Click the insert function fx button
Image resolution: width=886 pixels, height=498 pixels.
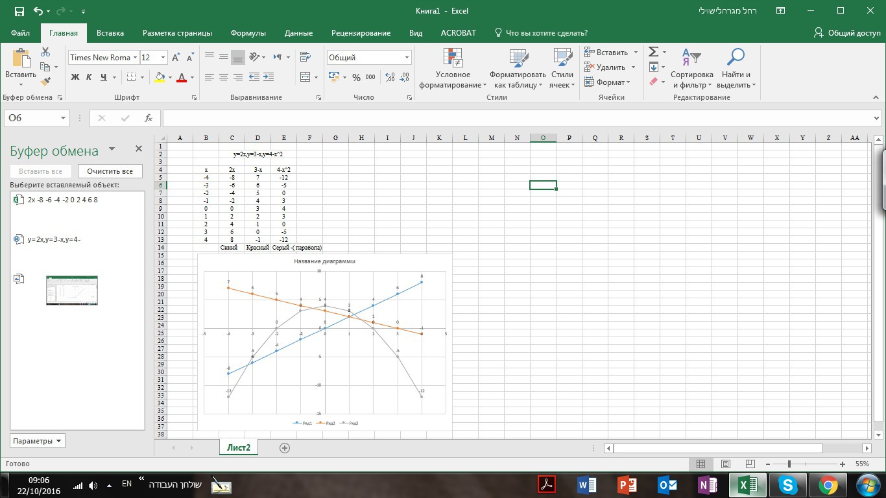click(149, 118)
